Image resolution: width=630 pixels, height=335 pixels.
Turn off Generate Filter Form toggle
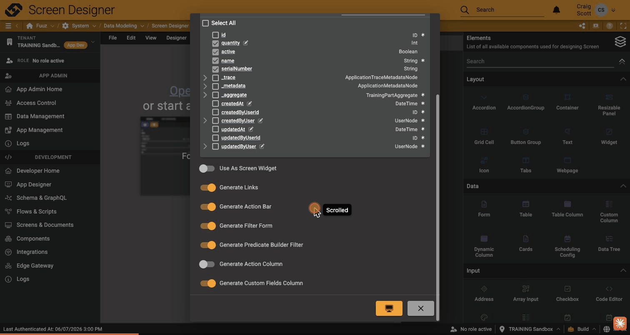click(x=208, y=226)
